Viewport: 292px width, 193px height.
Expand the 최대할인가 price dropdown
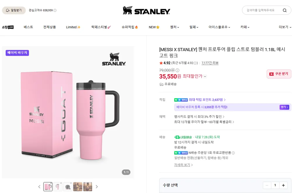(x=205, y=76)
